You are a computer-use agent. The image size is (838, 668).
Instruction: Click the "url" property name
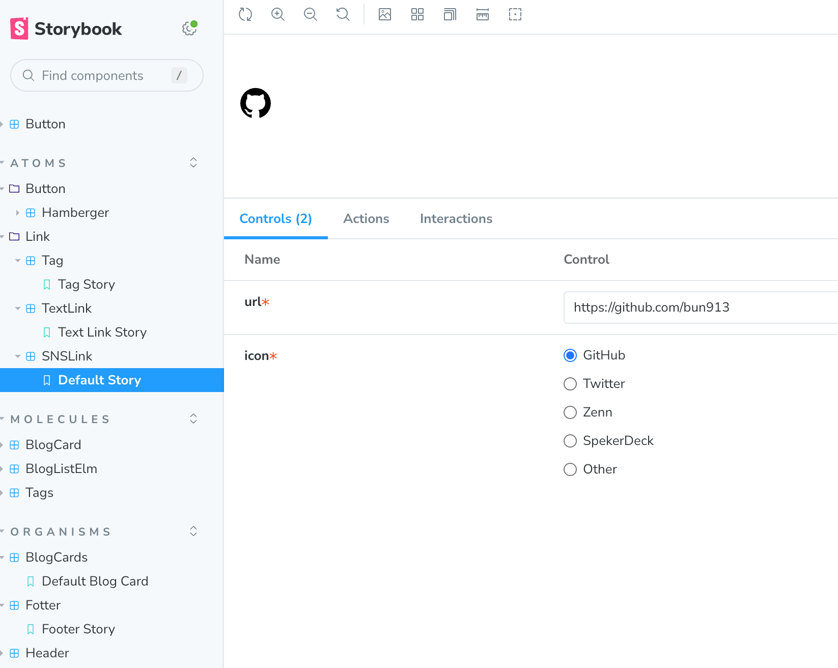click(253, 302)
